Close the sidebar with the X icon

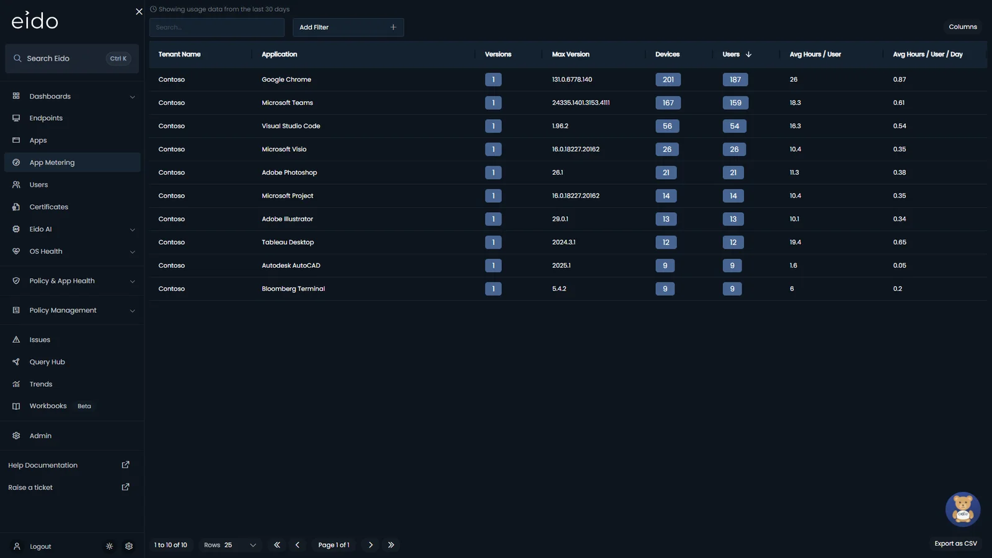(139, 12)
